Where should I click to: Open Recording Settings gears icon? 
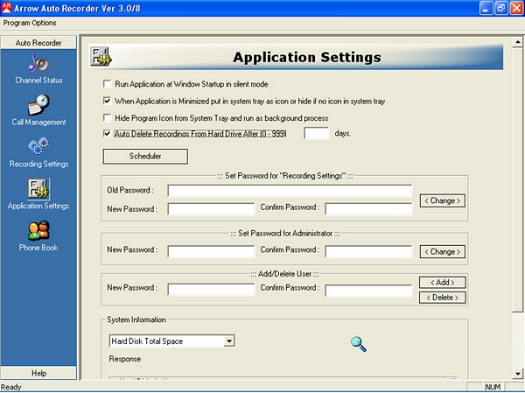coord(38,146)
